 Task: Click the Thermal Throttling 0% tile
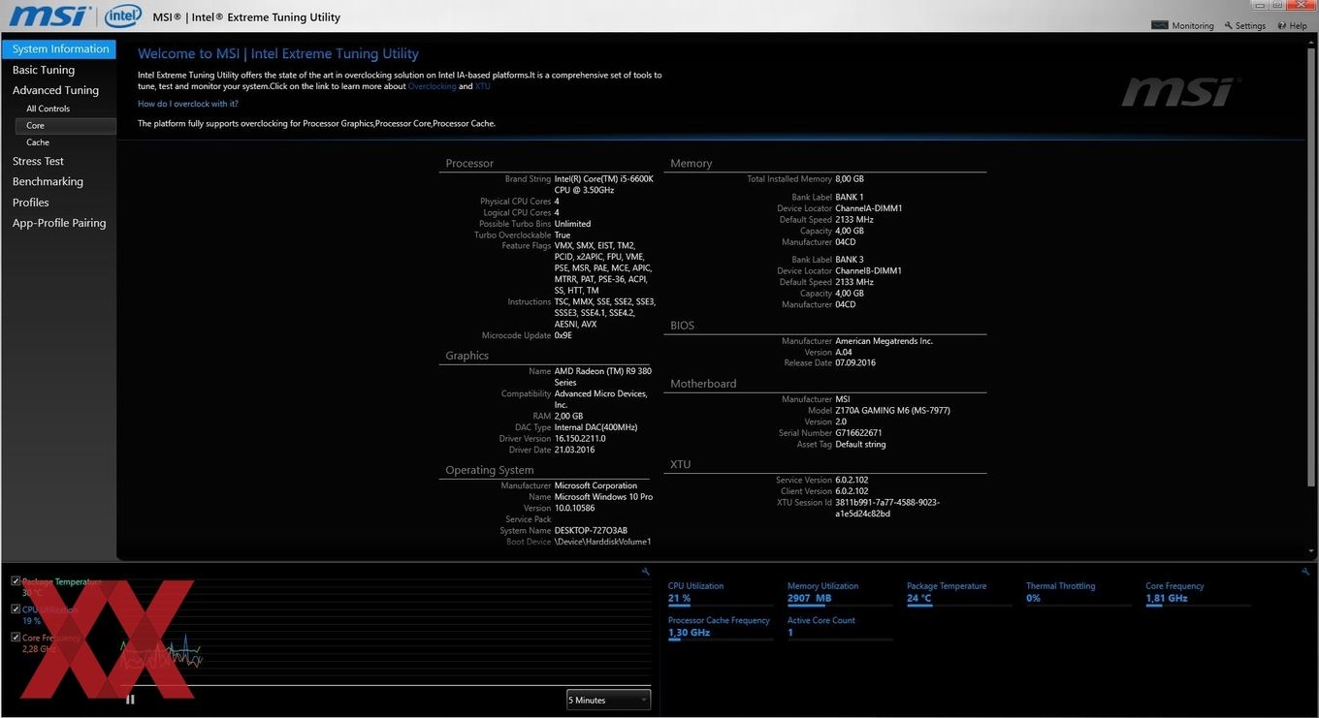[1078, 593]
